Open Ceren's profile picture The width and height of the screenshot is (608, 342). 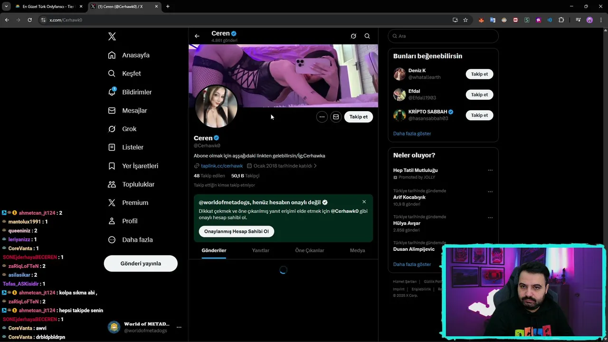tap(216, 107)
